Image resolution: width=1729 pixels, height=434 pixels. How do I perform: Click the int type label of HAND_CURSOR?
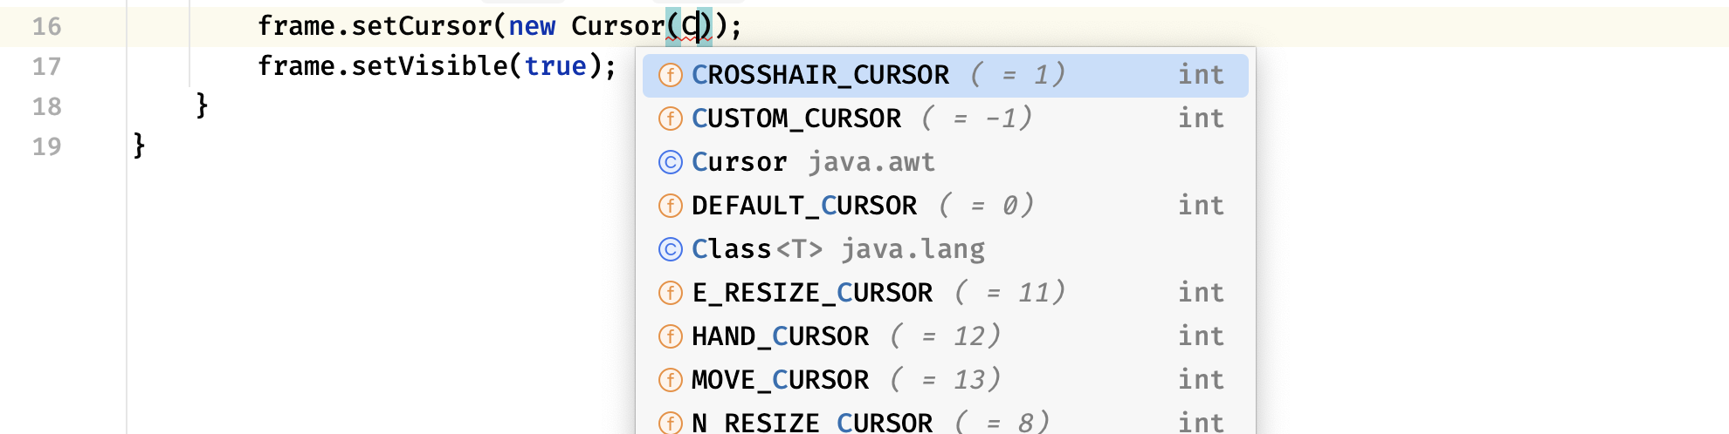pos(1201,336)
